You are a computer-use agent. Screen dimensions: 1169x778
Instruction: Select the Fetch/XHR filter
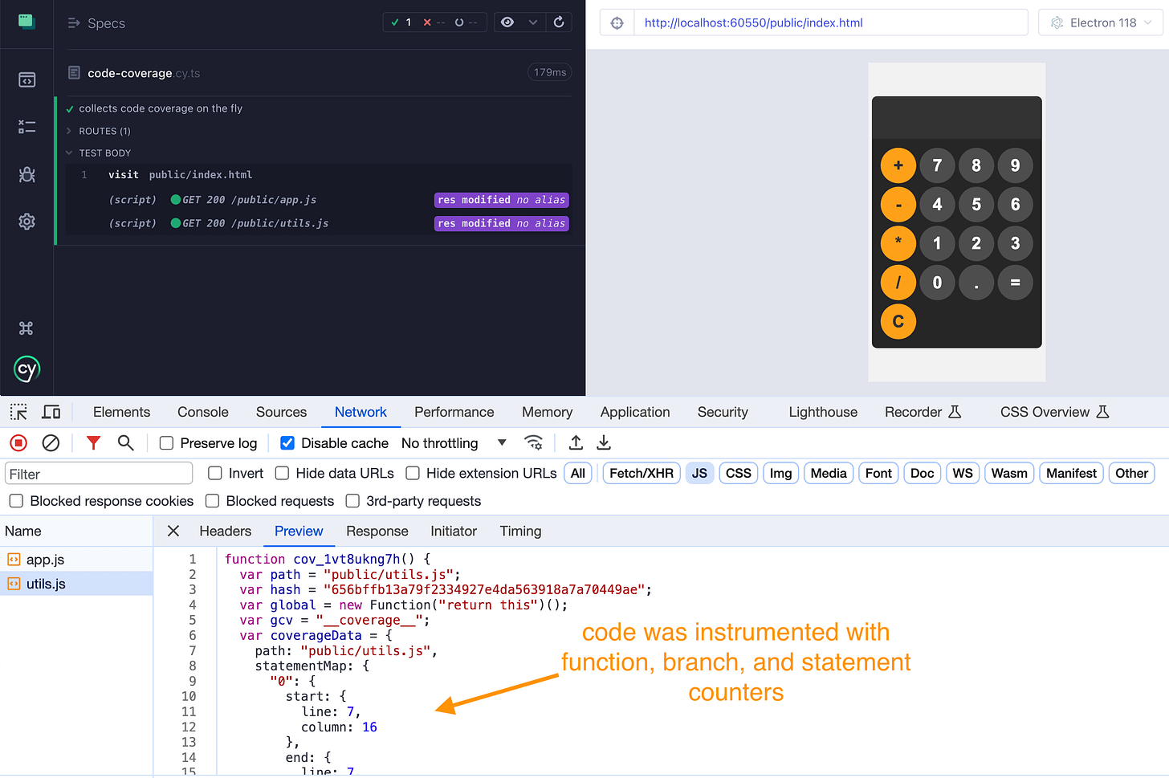click(x=642, y=474)
